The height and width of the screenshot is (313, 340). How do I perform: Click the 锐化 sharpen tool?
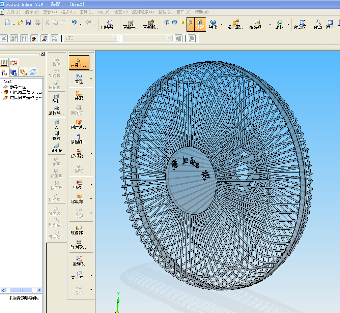coord(213,25)
